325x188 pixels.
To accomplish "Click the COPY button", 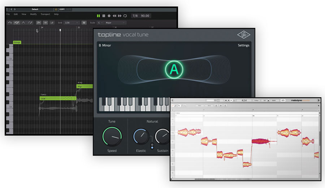I will click(62, 9).
